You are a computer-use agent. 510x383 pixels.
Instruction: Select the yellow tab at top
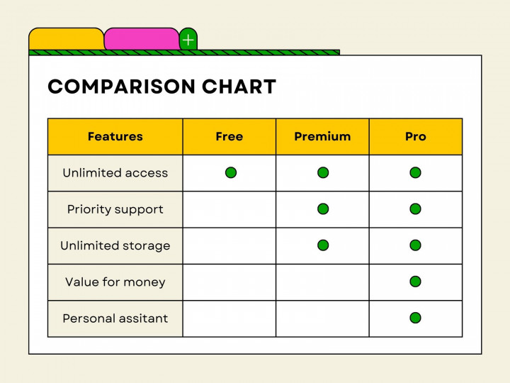pyautogui.click(x=67, y=40)
